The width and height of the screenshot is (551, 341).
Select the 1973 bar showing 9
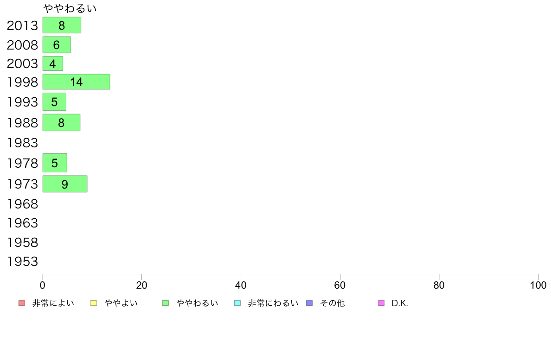pyautogui.click(x=65, y=184)
